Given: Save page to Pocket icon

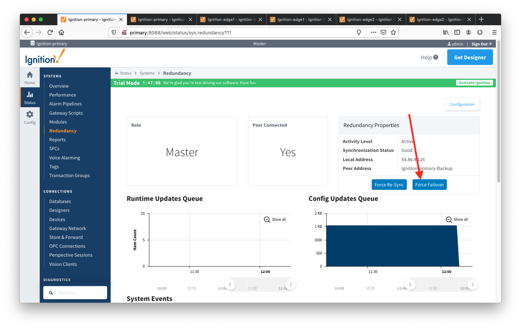Looking at the screenshot, I should click(x=383, y=32).
